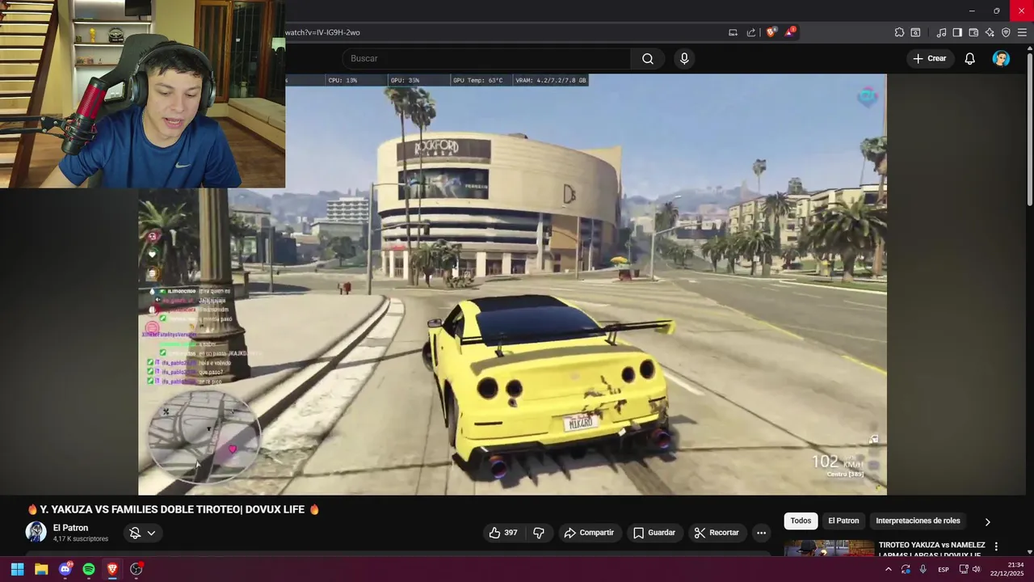The image size is (1034, 582).
Task: Open the account avatar menu
Action: click(1001, 58)
